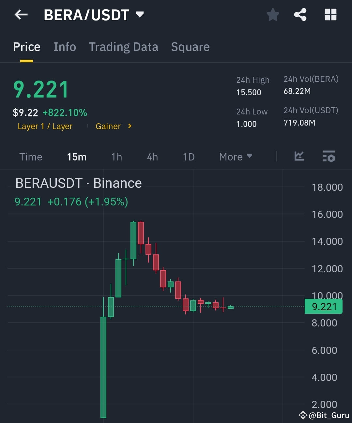352x423 pixels.
Task: Select the 4h timeframe option
Action: [152, 157]
